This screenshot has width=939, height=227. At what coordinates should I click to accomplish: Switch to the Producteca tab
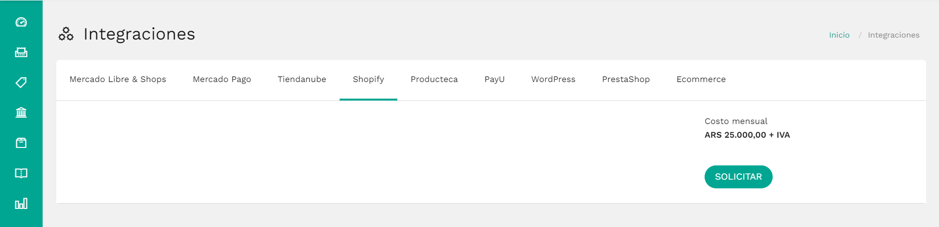coord(434,80)
